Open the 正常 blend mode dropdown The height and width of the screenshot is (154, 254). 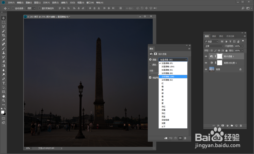214,46
